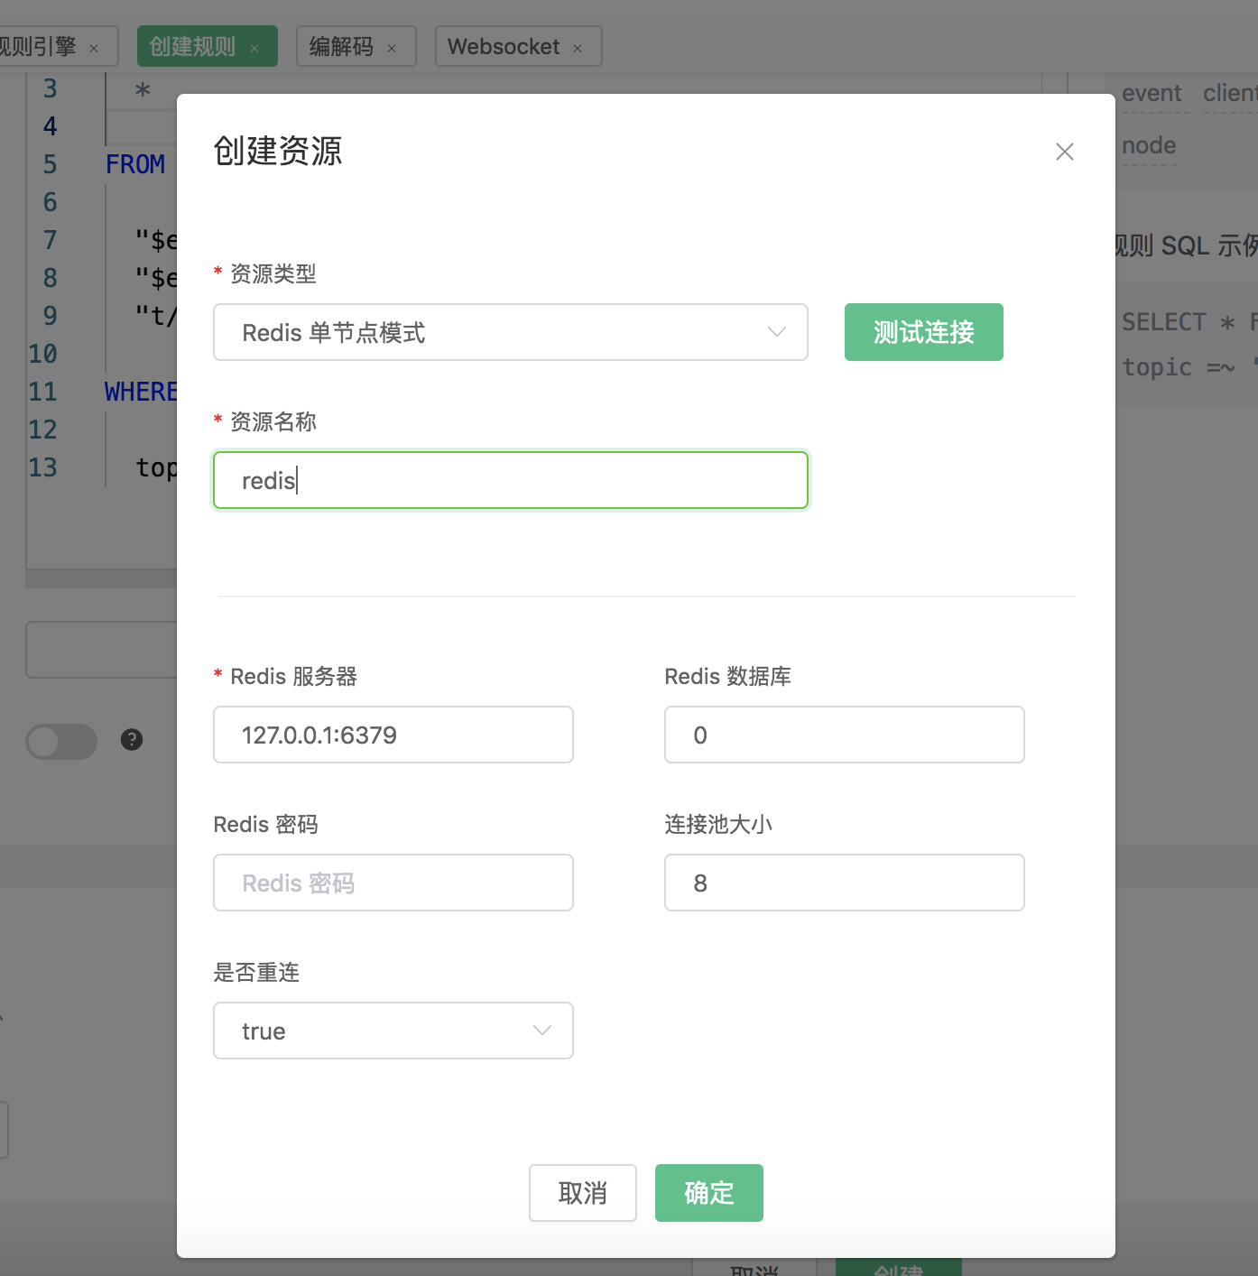This screenshot has width=1258, height=1276.
Task: Click the 资源类型 field label
Action: (273, 273)
